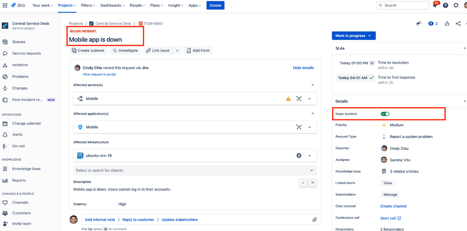Open the Insight menu
The height and width of the screenshot is (231, 467).
click(x=176, y=5)
